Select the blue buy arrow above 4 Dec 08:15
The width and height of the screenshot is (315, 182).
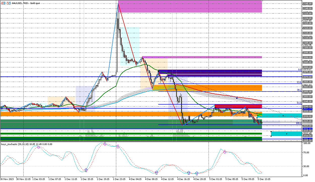156,173
